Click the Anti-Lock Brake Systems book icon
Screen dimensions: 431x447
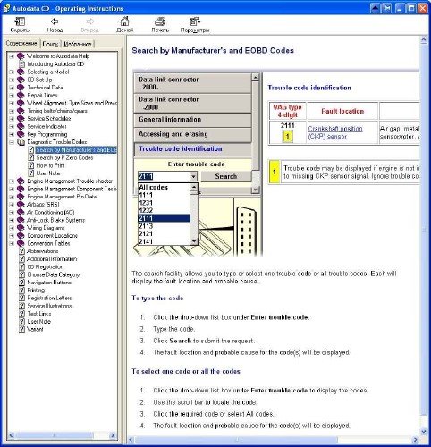21,220
